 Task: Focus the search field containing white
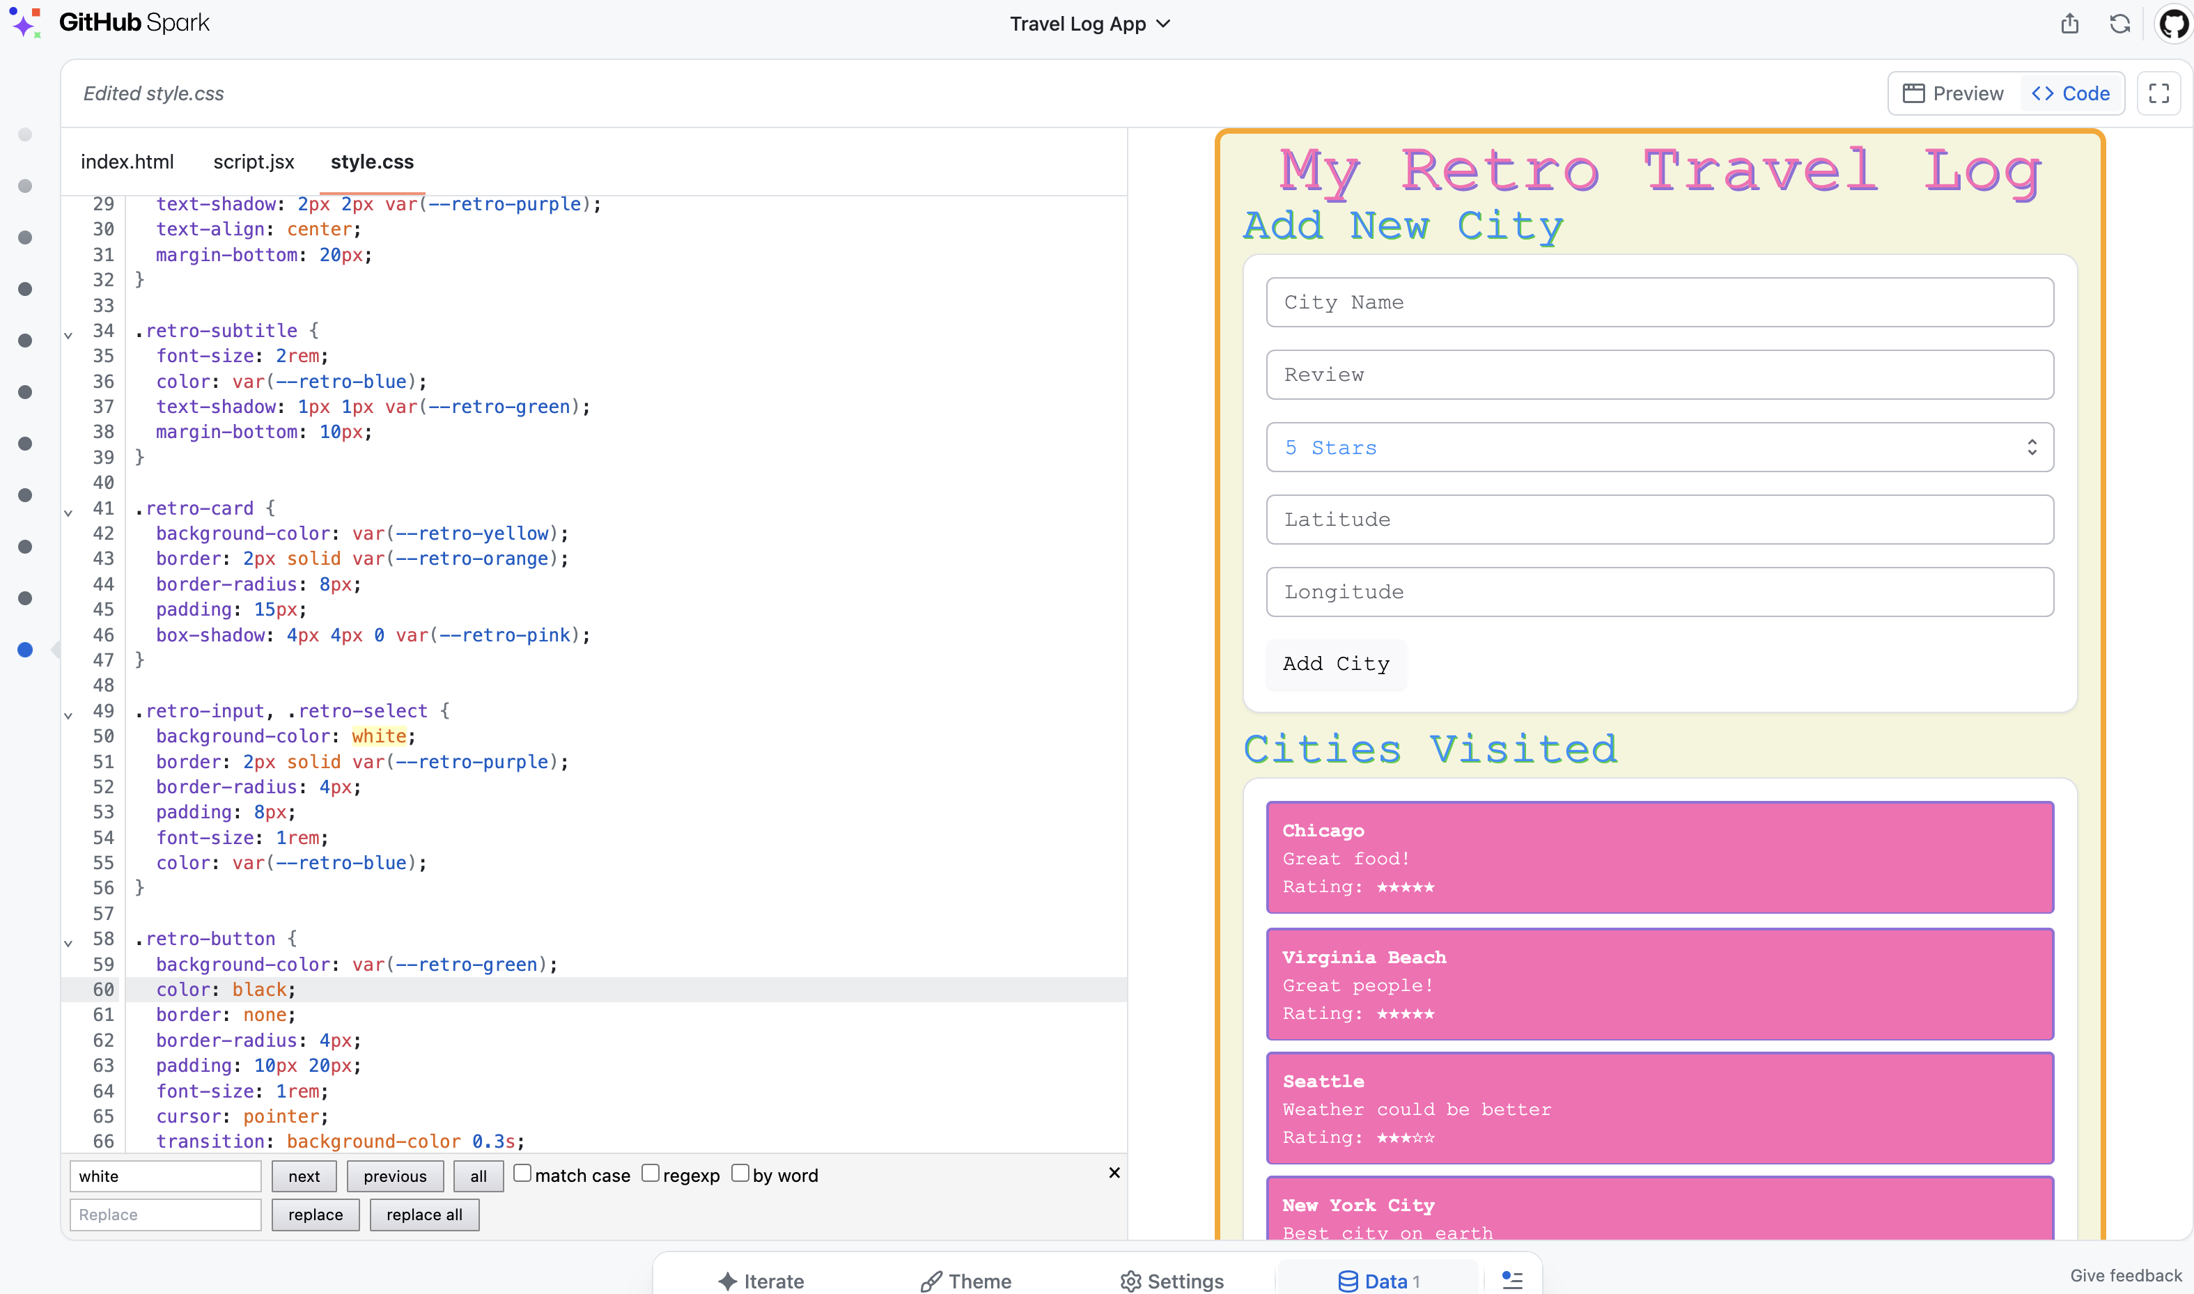(166, 1176)
